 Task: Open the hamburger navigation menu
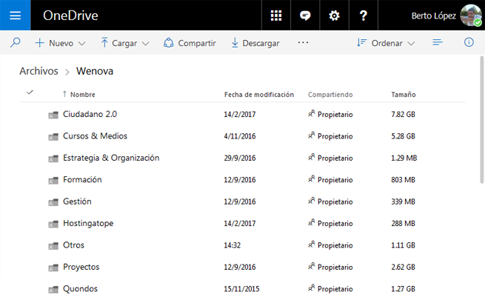click(15, 15)
